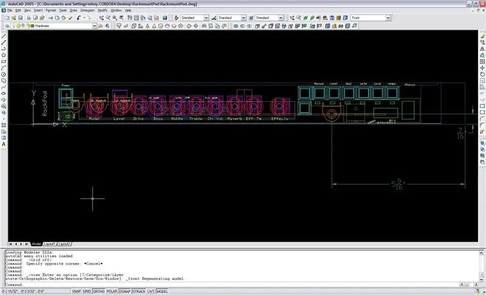Toggle OTRACK in status bar

139,291
